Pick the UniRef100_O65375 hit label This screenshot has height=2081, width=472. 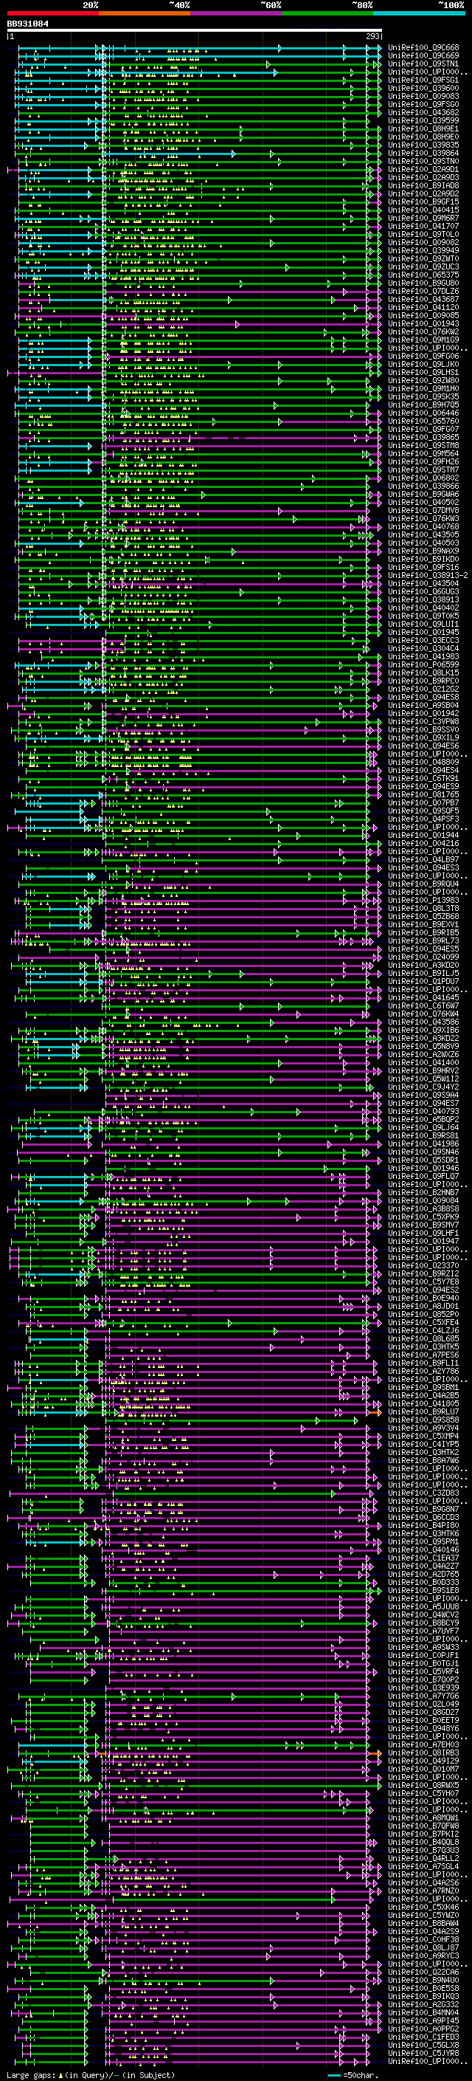pyautogui.click(x=423, y=275)
